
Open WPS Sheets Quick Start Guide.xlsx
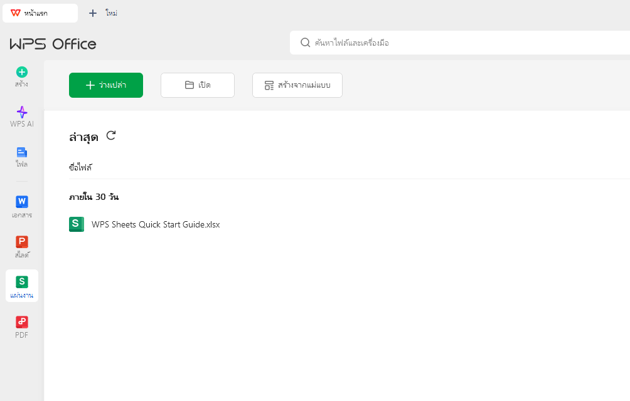point(156,224)
